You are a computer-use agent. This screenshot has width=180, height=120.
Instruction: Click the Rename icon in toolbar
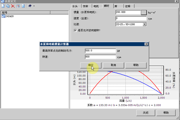click(18, 6)
